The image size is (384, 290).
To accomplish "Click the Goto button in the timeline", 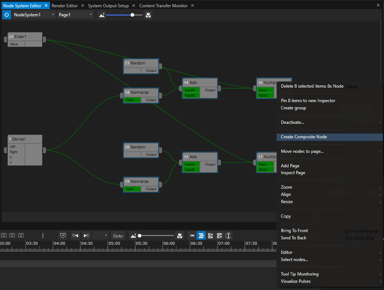I will click(118, 235).
